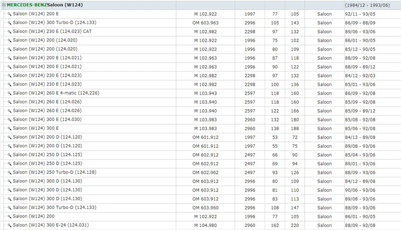This screenshot has height=230, width=401.
Task: Click horsepower cell 147
Action: coord(295,208)
